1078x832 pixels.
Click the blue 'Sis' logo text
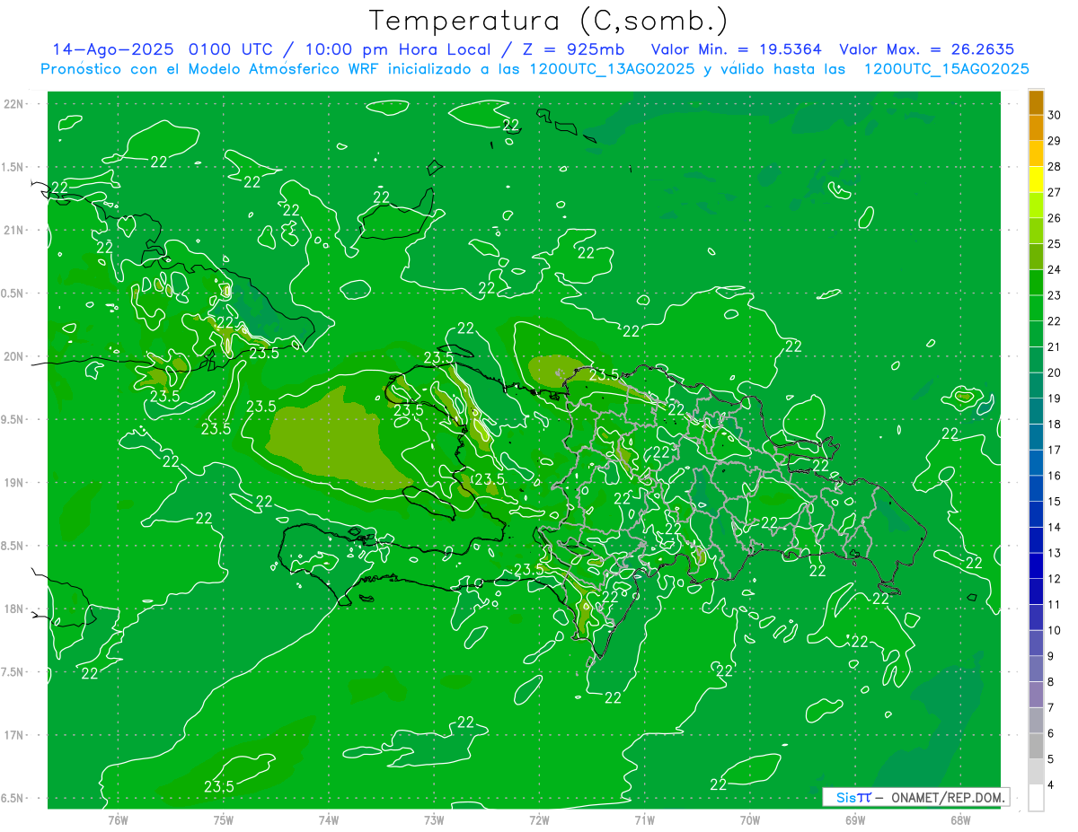pyautogui.click(x=846, y=797)
